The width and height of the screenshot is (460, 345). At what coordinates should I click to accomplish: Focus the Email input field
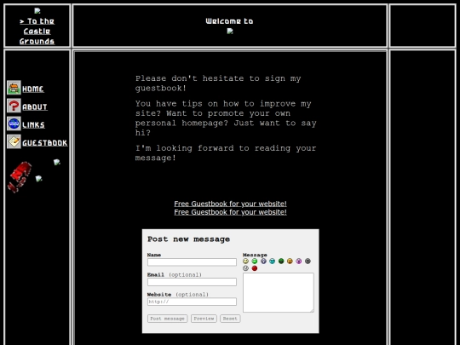tap(192, 282)
